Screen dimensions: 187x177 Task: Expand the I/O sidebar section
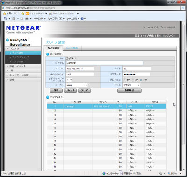pos(23,71)
